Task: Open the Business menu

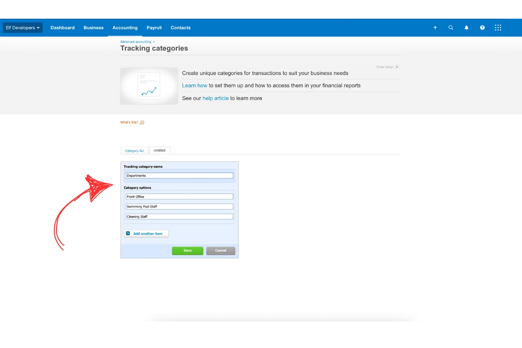Action: pyautogui.click(x=94, y=27)
